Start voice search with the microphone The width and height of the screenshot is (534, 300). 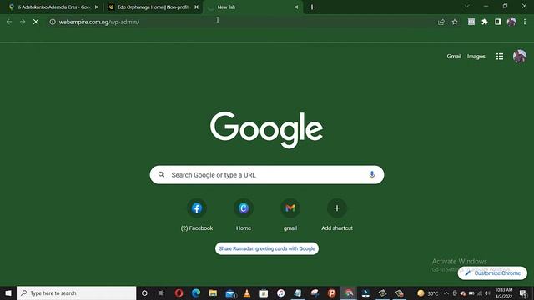[372, 174]
